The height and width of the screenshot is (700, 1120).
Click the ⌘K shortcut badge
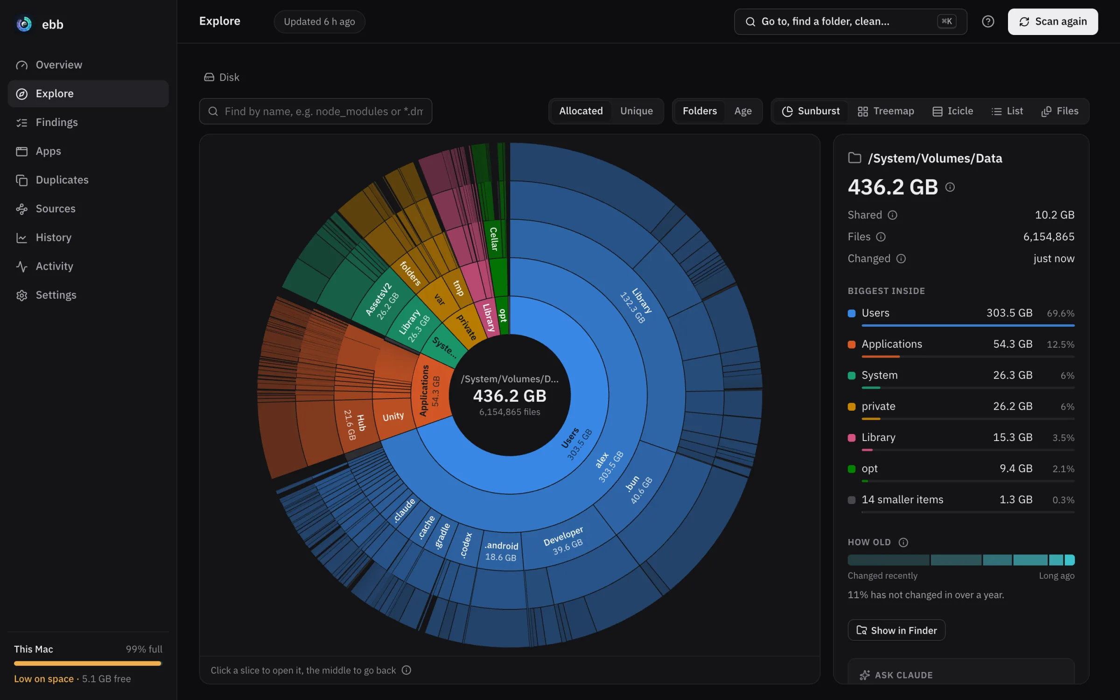pos(947,21)
